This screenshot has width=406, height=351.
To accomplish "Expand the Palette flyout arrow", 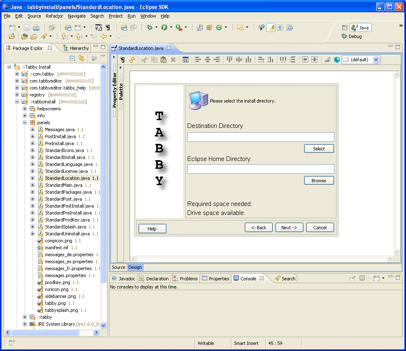I will click(121, 67).
